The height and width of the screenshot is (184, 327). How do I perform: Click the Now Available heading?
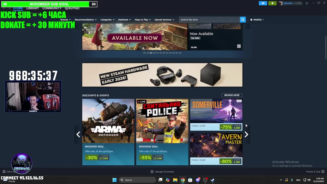click(201, 34)
